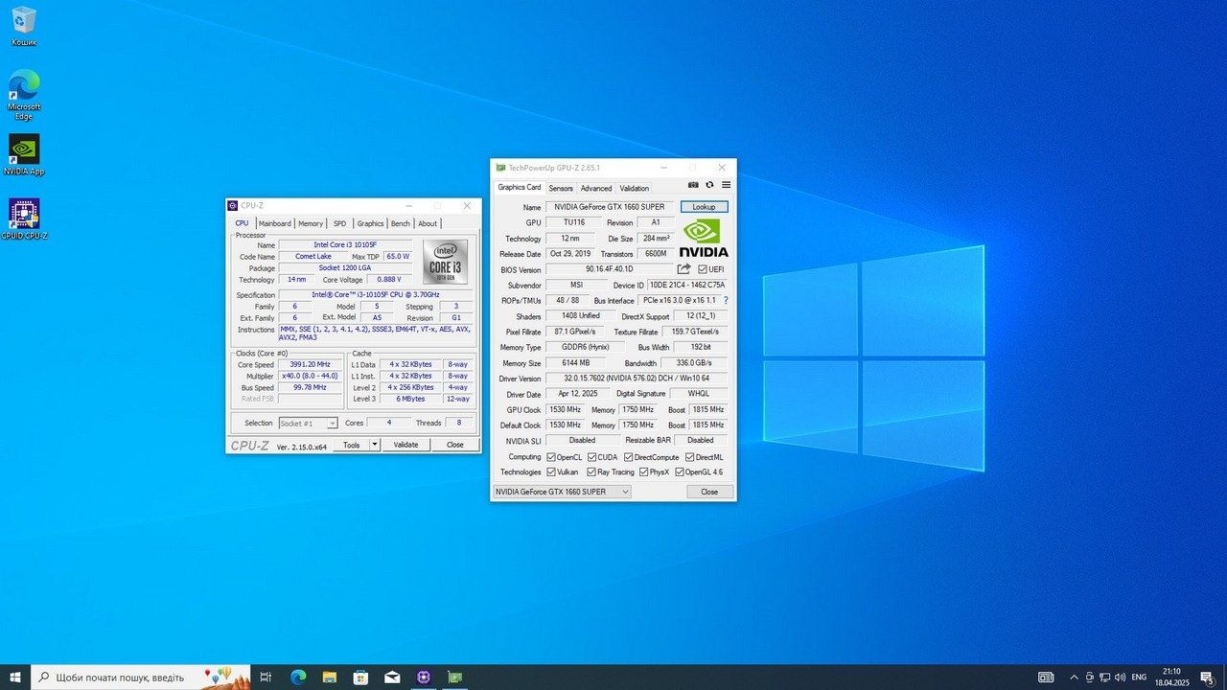Viewport: 1227px width, 690px height.
Task: Toggle the OpenCL checkbox
Action: click(x=550, y=457)
